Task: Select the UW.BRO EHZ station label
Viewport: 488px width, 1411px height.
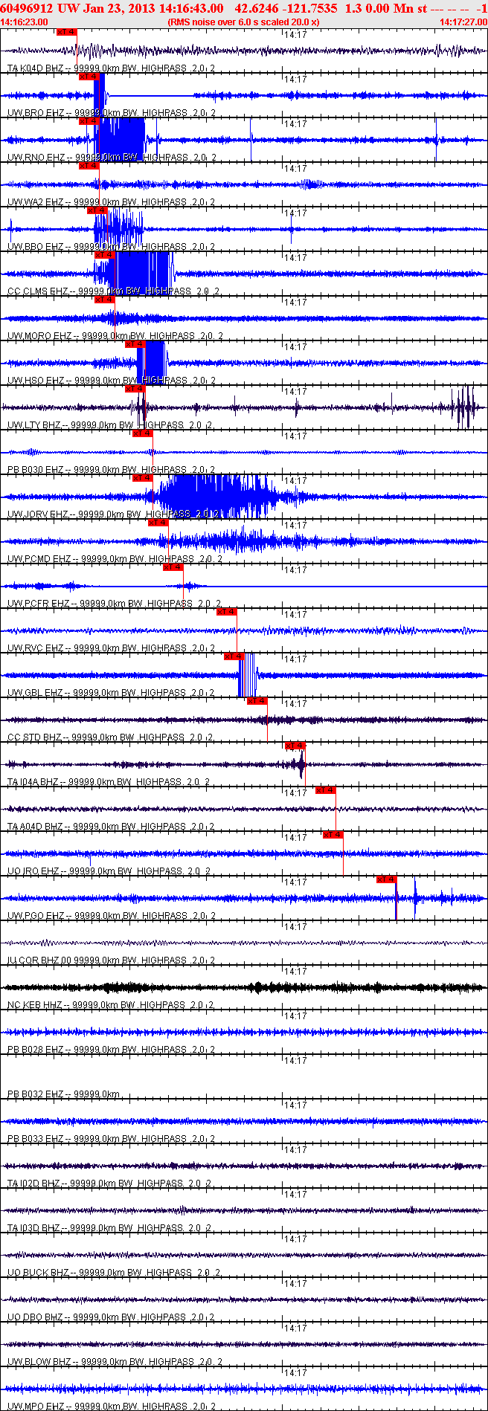Action: (x=35, y=113)
